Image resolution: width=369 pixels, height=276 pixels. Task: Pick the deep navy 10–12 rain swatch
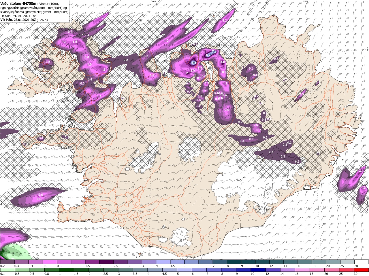tap(258, 270)
